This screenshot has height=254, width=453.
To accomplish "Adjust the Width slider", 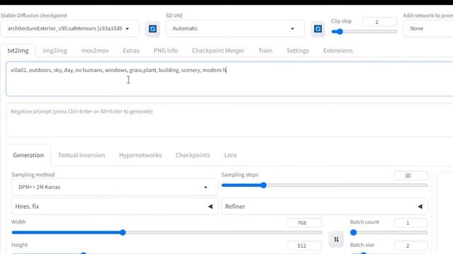I will pos(167,232).
